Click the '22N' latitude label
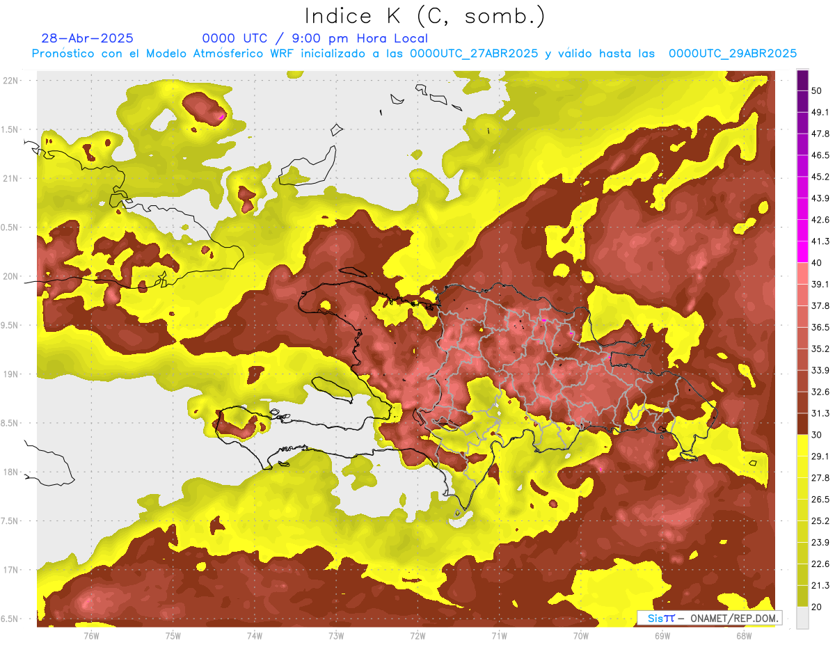Viewport: 835px width, 645px height. point(10,80)
